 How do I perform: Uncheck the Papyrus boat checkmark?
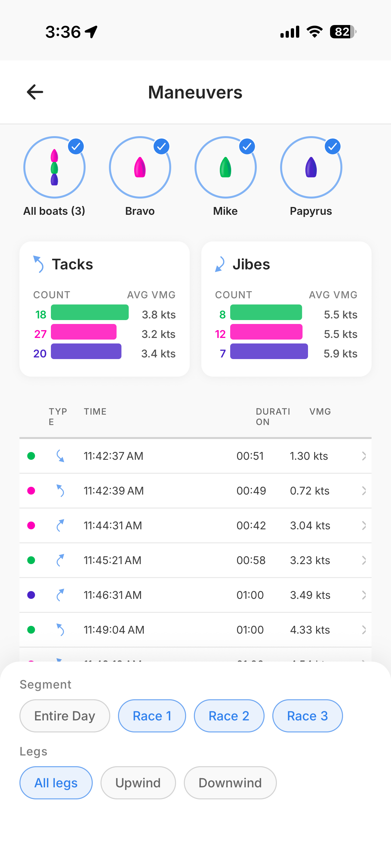(x=332, y=147)
